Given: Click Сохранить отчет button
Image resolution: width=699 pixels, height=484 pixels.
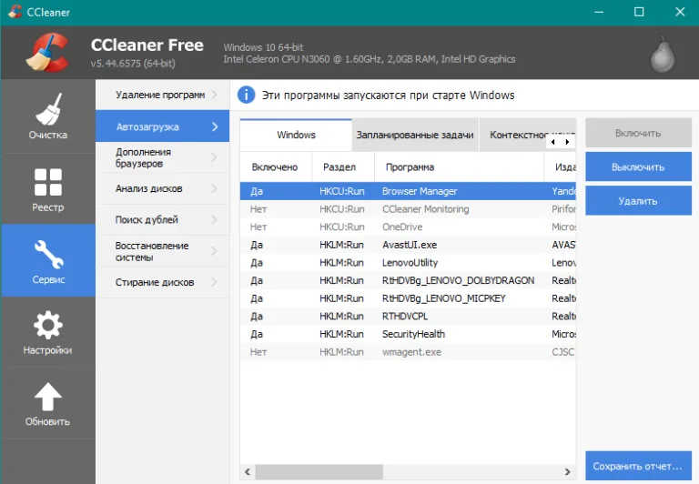Looking at the screenshot, I should 638,466.
